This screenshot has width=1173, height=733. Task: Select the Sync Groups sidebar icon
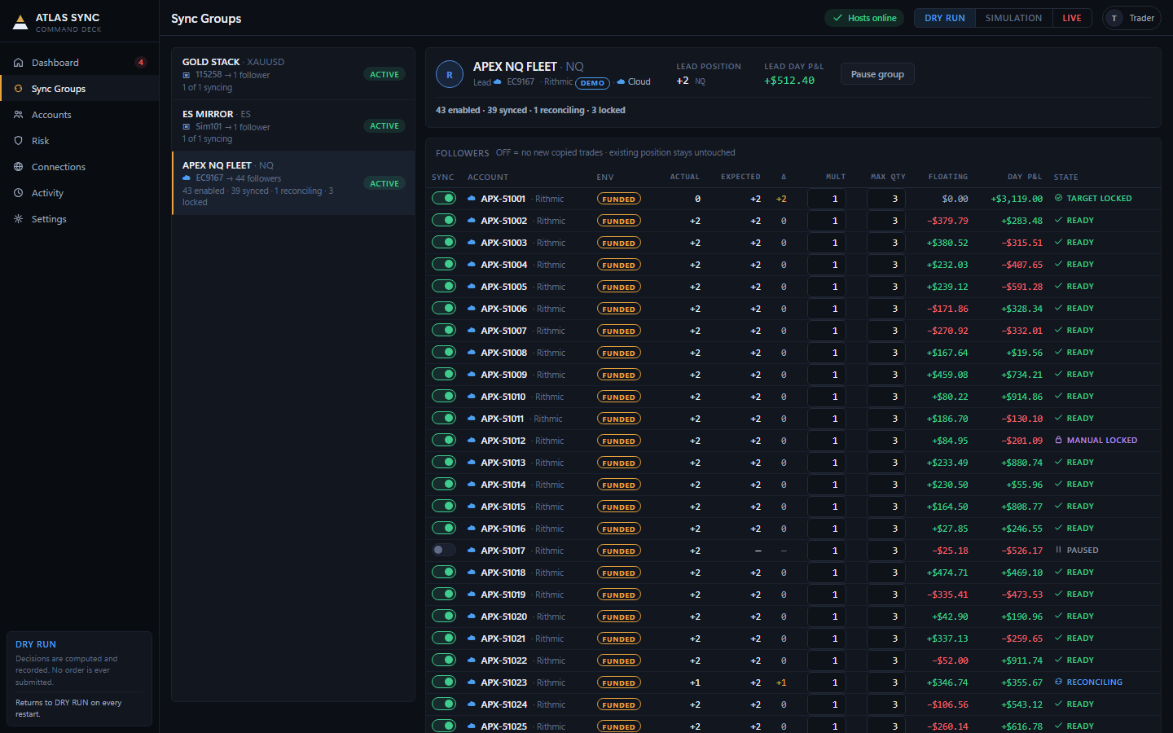tap(18, 89)
